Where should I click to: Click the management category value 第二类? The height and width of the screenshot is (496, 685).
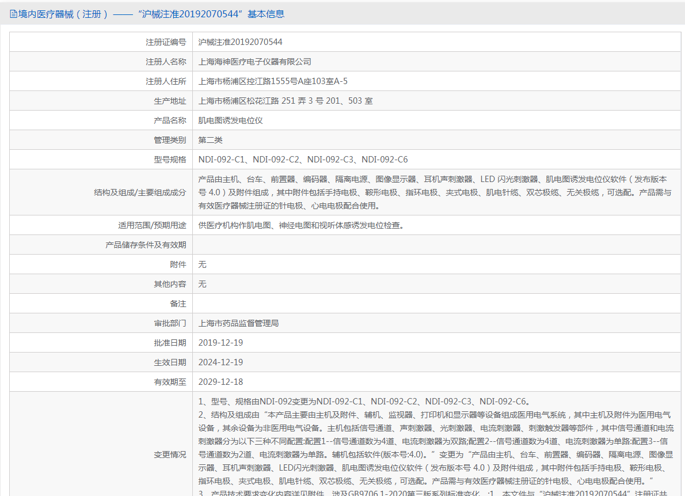point(211,140)
